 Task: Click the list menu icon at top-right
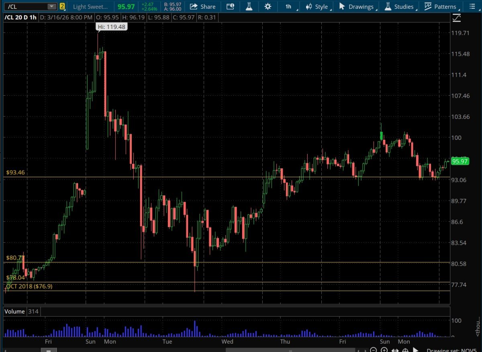click(x=472, y=6)
